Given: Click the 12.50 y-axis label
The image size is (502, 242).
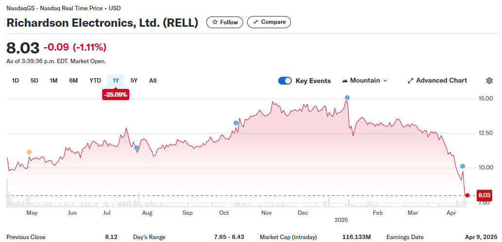Looking at the screenshot, I should [x=486, y=133].
